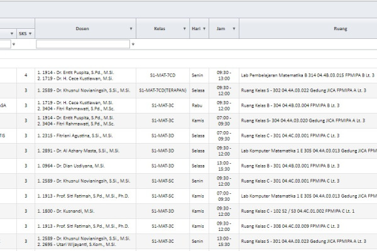Sort by the SKS column header
The image size is (377, 251).
coord(23,34)
